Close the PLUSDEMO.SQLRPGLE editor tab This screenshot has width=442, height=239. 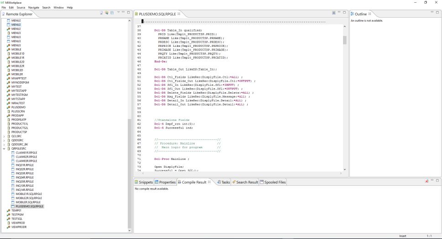179,14
